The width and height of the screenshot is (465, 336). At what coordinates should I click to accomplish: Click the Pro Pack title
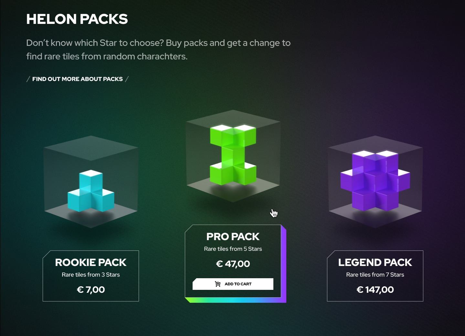click(233, 237)
